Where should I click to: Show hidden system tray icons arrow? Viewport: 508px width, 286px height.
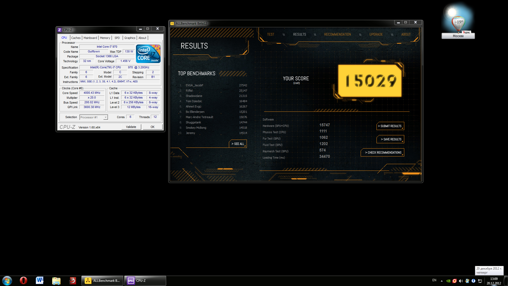tap(442, 281)
